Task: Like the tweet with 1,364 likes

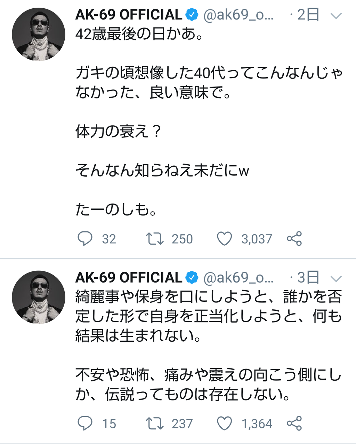Action: click(x=224, y=423)
